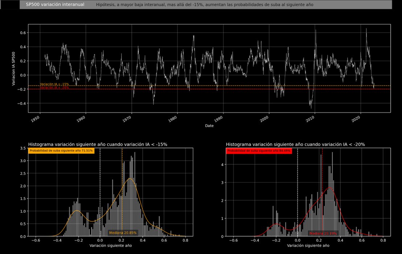This screenshot has width=402, height=254.
Task: Click the 'SP500 variación interanual' header title
Action: (55, 5)
